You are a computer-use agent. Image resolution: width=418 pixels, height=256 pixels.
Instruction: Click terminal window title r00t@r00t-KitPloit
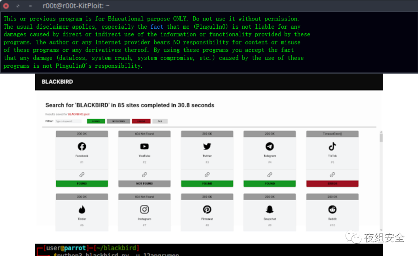coord(76,5)
